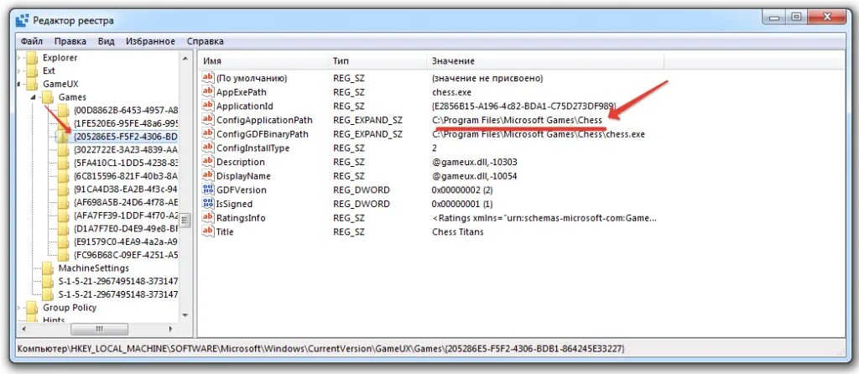Select the {205286E5-F5F2-4306-BD key
Screen dimensions: 859x374
coord(125,137)
